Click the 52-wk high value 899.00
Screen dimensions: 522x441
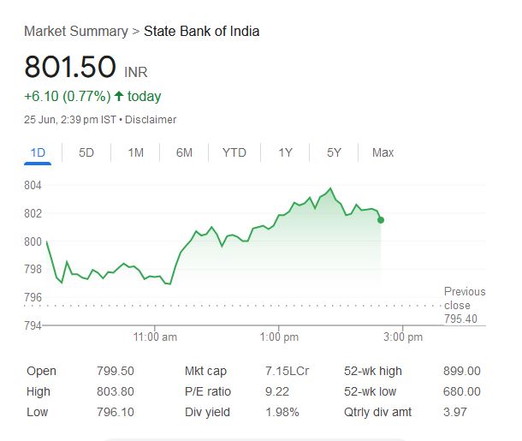coord(463,371)
